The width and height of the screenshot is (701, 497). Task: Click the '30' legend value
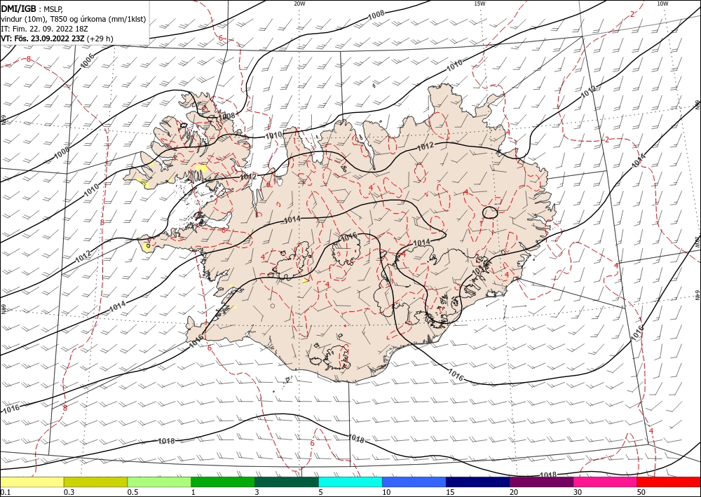578,492
